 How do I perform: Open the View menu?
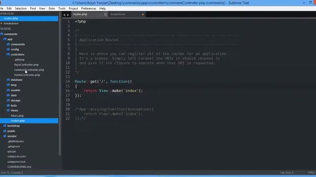tap(42, 8)
